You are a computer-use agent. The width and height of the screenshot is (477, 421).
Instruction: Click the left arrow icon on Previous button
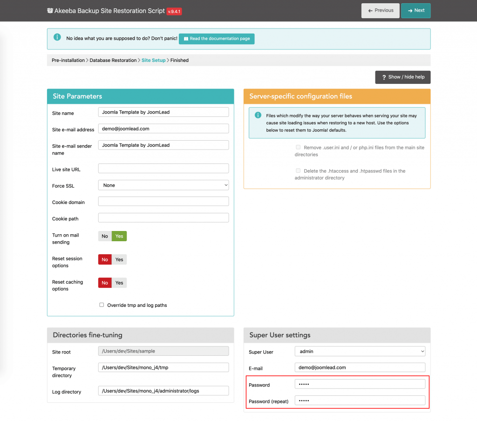[370, 10]
